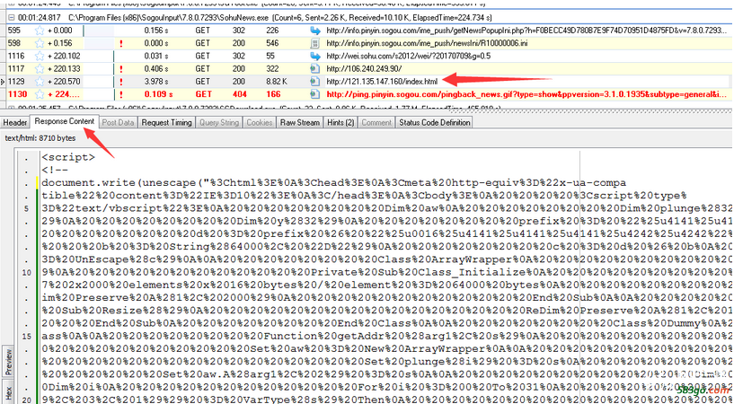
Task: Click the 8.82 K size cell
Action: click(x=276, y=82)
